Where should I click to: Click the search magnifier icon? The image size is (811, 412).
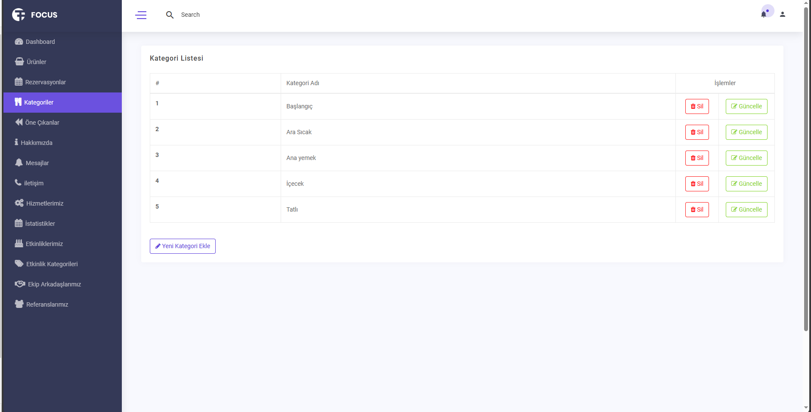coord(170,15)
